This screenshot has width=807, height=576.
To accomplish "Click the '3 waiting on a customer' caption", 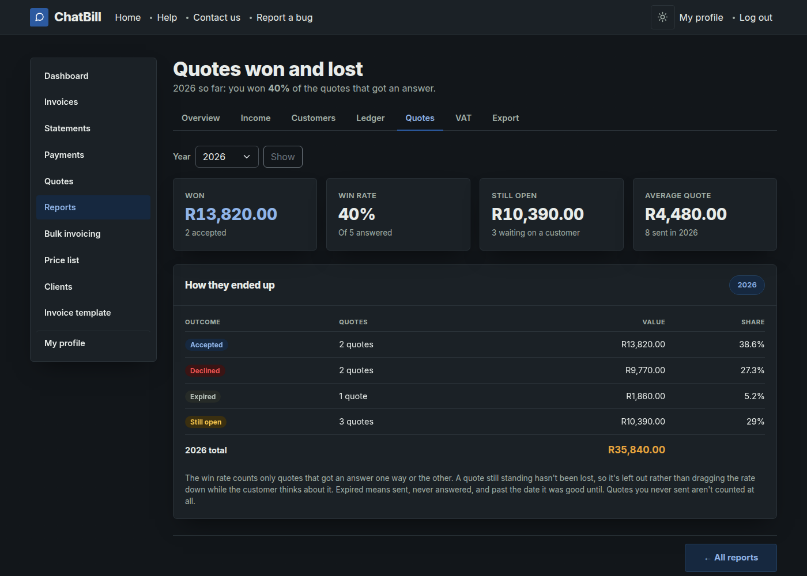I will tap(536, 233).
